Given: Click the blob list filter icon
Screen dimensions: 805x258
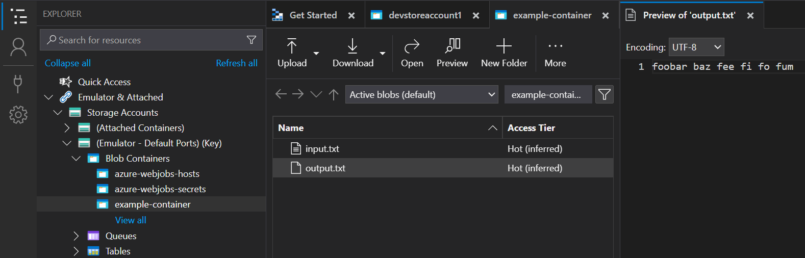Looking at the screenshot, I should (x=604, y=94).
